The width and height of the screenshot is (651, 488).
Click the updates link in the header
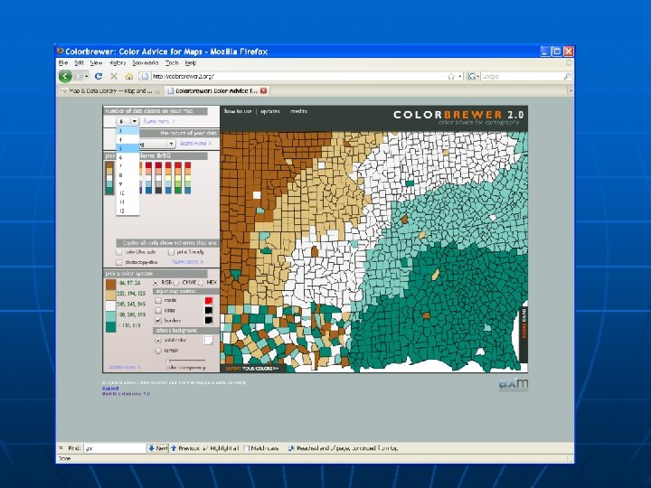270,111
